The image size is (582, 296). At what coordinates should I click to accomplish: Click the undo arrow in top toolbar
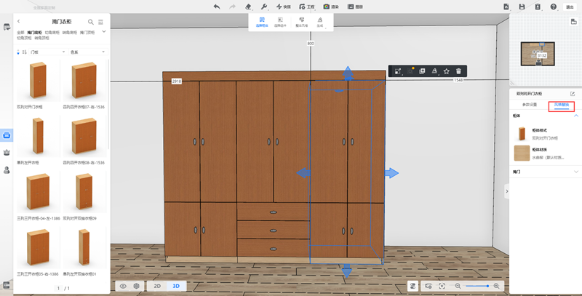(217, 6)
